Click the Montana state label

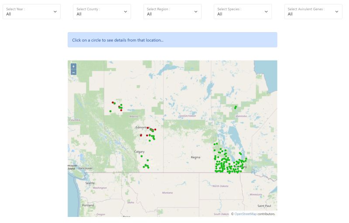(168, 193)
